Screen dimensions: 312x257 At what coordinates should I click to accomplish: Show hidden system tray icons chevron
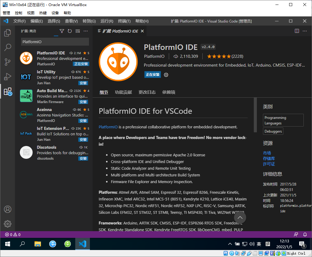pyautogui.click(x=230, y=244)
